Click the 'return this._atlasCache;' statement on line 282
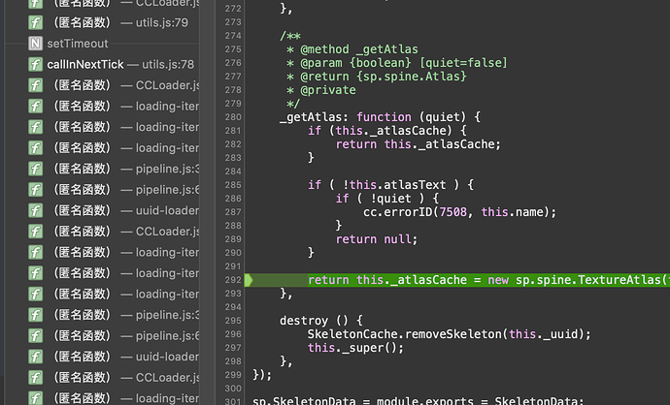670x405 pixels. (418, 144)
